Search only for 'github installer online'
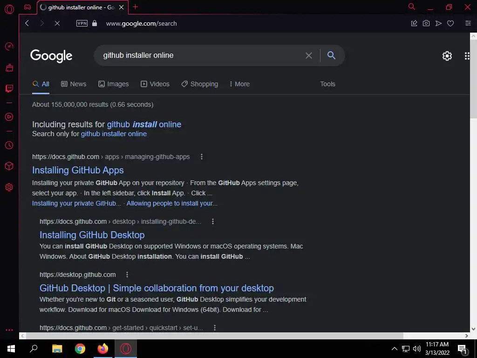The width and height of the screenshot is (477, 358). coord(114,134)
